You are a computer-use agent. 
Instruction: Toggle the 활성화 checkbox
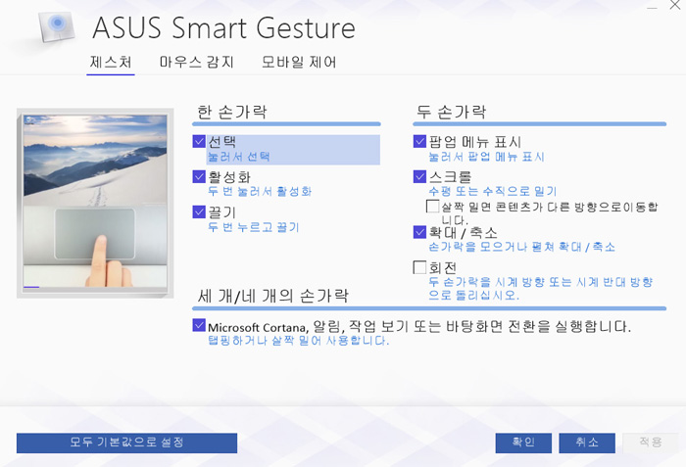click(x=199, y=176)
